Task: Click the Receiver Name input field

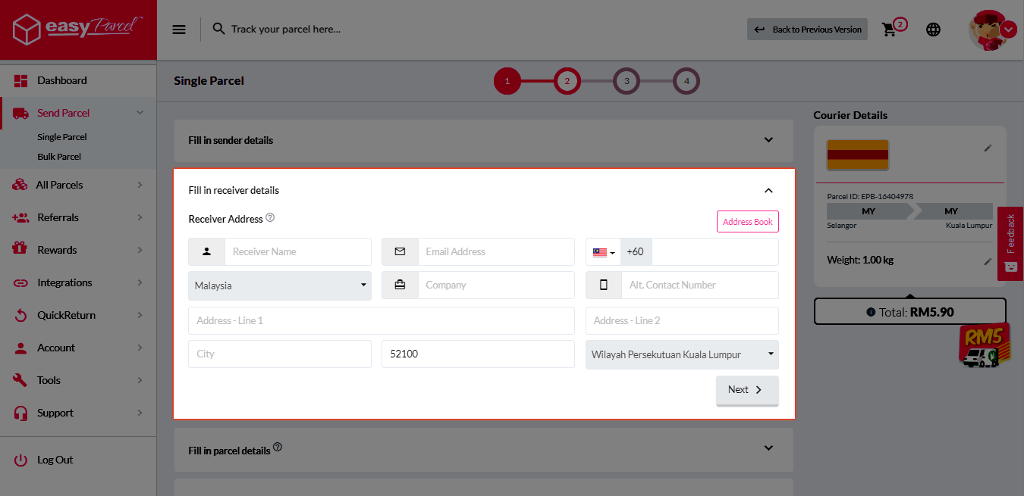Action: [297, 252]
